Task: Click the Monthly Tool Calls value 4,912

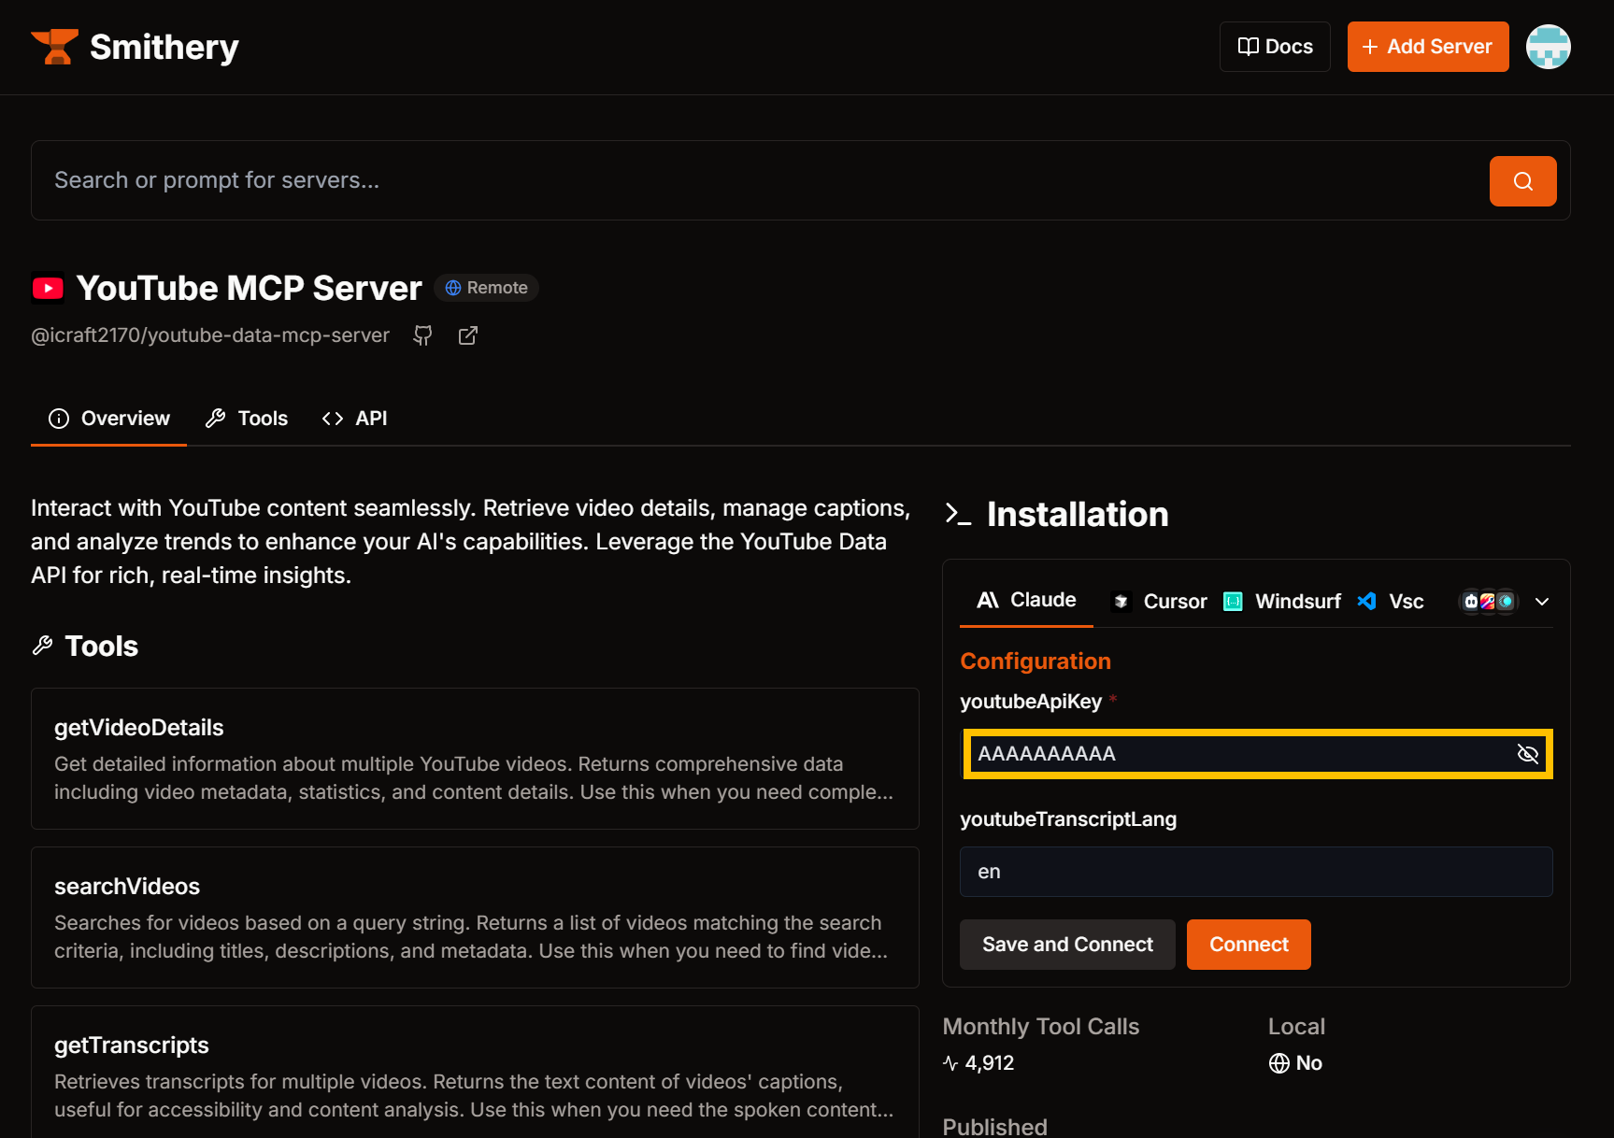Action: (989, 1063)
